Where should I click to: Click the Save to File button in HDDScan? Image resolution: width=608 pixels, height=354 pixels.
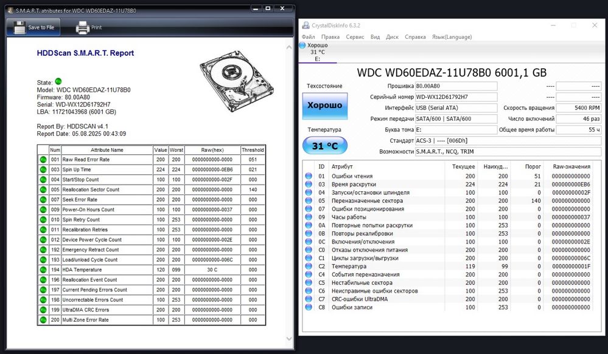coord(33,27)
